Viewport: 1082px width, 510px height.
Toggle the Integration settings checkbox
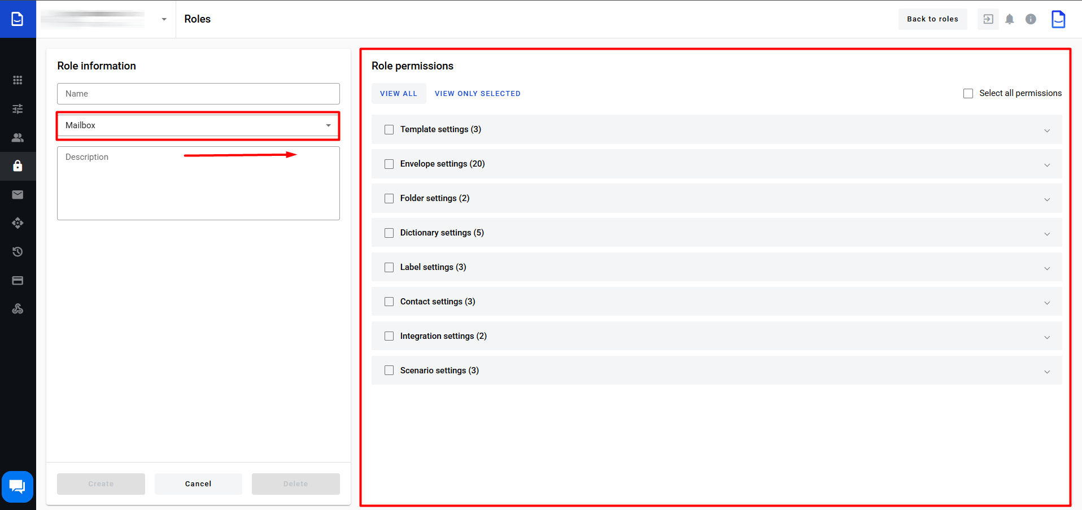coord(389,337)
